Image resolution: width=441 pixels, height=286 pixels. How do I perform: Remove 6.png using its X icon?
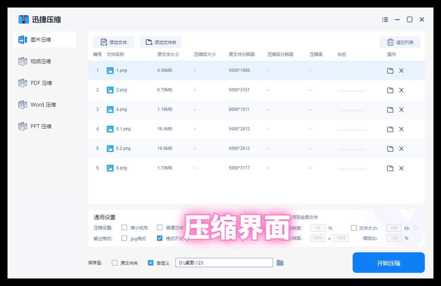click(401, 167)
